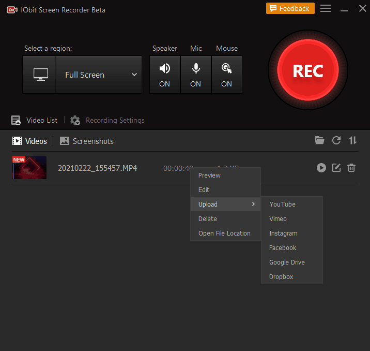
Task: Expand the Full Screen region dropdown
Action: [x=99, y=75]
